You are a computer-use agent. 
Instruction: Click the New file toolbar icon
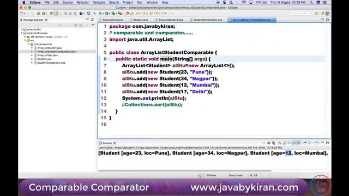tap(22, 14)
